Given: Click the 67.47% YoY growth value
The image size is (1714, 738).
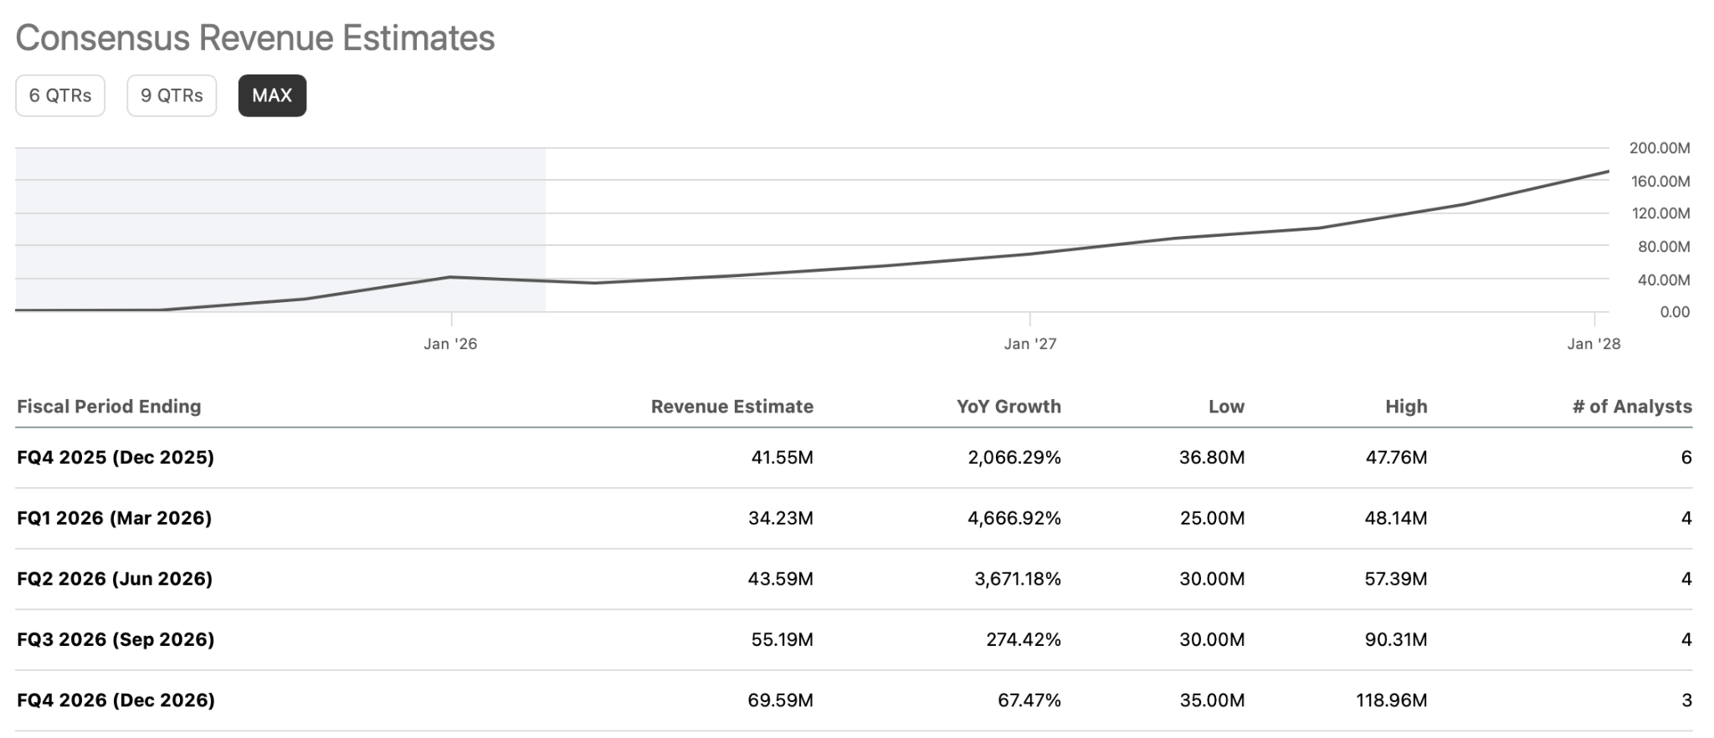Looking at the screenshot, I should coord(1029,700).
